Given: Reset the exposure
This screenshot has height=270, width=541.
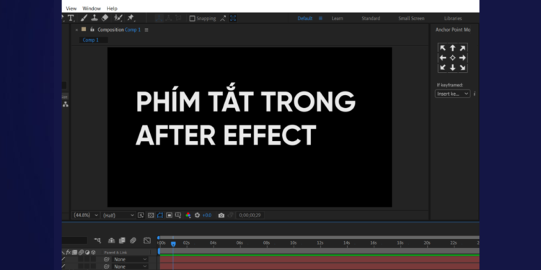Looking at the screenshot, I should click(198, 215).
